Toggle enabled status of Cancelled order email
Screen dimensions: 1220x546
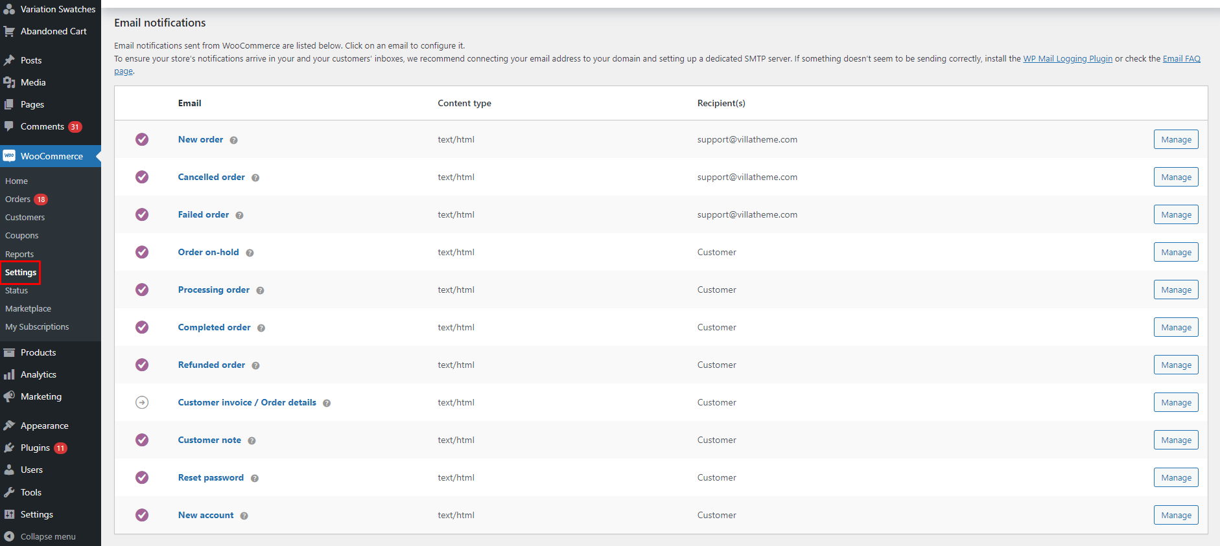(142, 177)
